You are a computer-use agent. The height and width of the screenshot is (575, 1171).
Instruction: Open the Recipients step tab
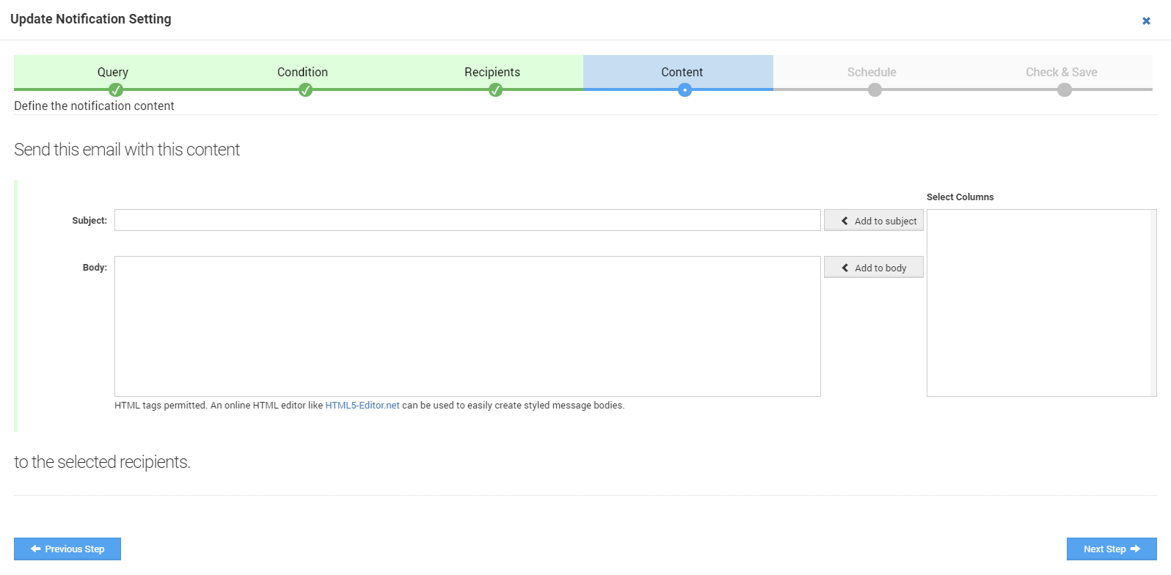[492, 72]
